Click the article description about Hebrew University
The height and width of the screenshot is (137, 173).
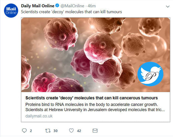tap(95, 107)
